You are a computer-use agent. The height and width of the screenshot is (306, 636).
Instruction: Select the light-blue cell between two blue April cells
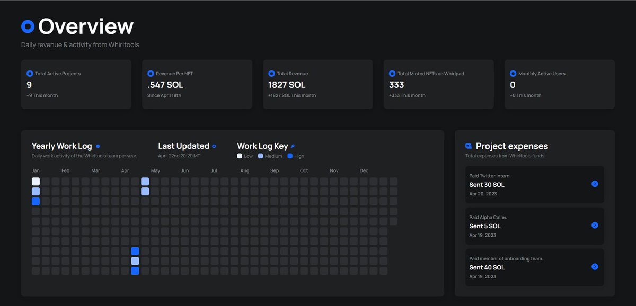135,261
